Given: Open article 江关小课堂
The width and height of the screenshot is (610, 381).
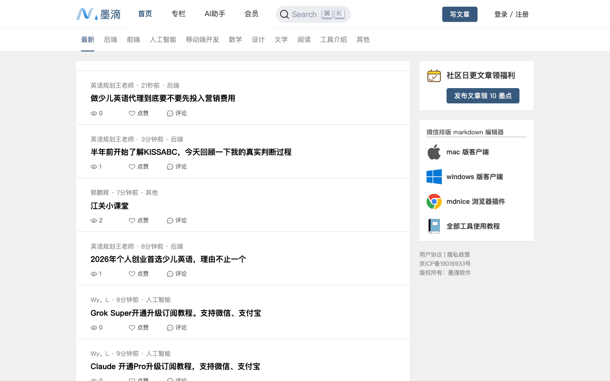Looking at the screenshot, I should (110, 206).
